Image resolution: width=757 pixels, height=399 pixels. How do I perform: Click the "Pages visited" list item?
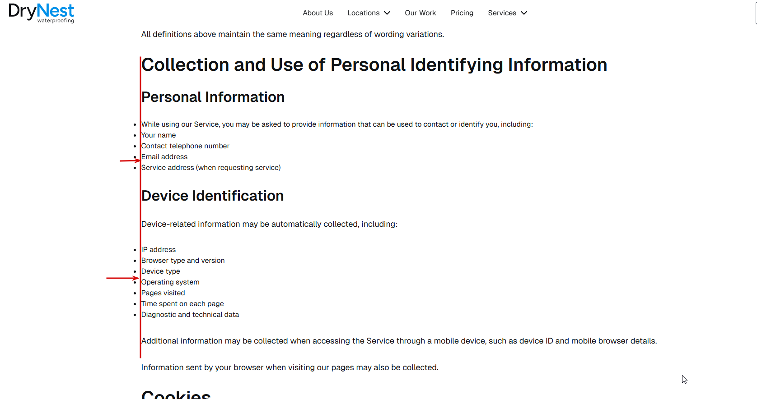coord(163,293)
